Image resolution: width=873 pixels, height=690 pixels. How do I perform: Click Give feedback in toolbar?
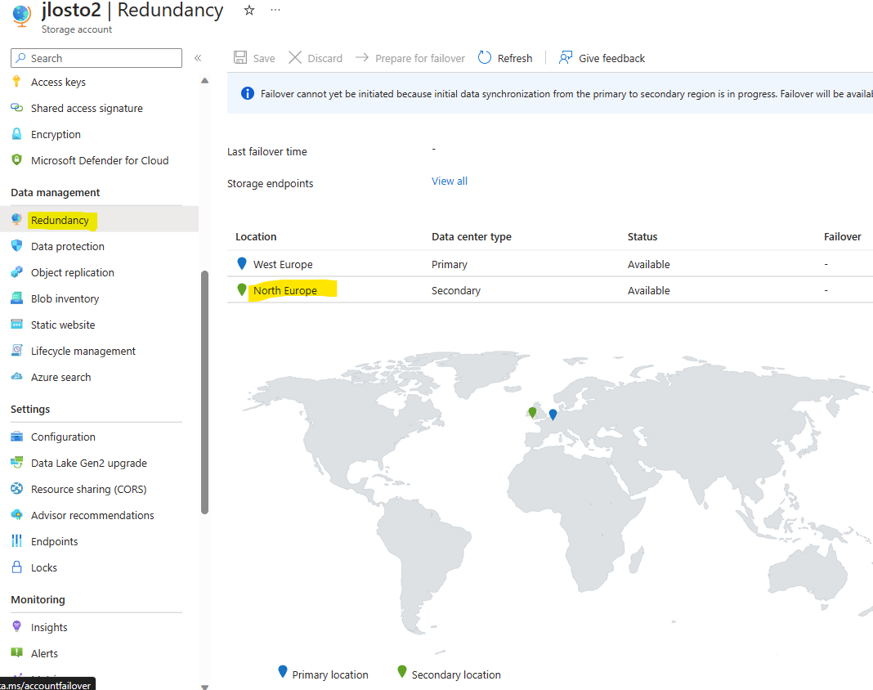click(x=602, y=58)
